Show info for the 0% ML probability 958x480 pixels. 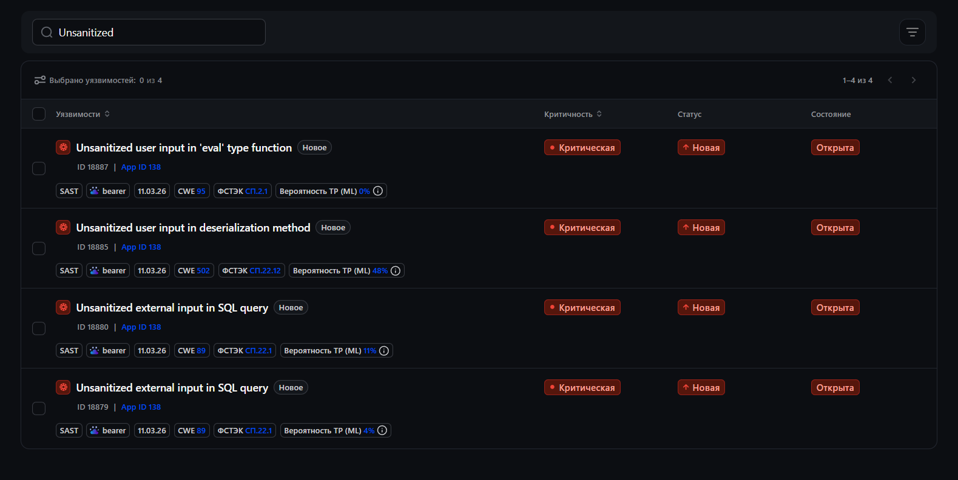coord(378,191)
